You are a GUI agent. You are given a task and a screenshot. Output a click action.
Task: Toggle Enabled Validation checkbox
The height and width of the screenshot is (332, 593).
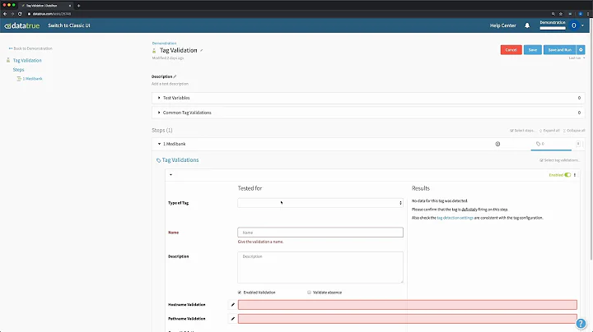[240, 293]
